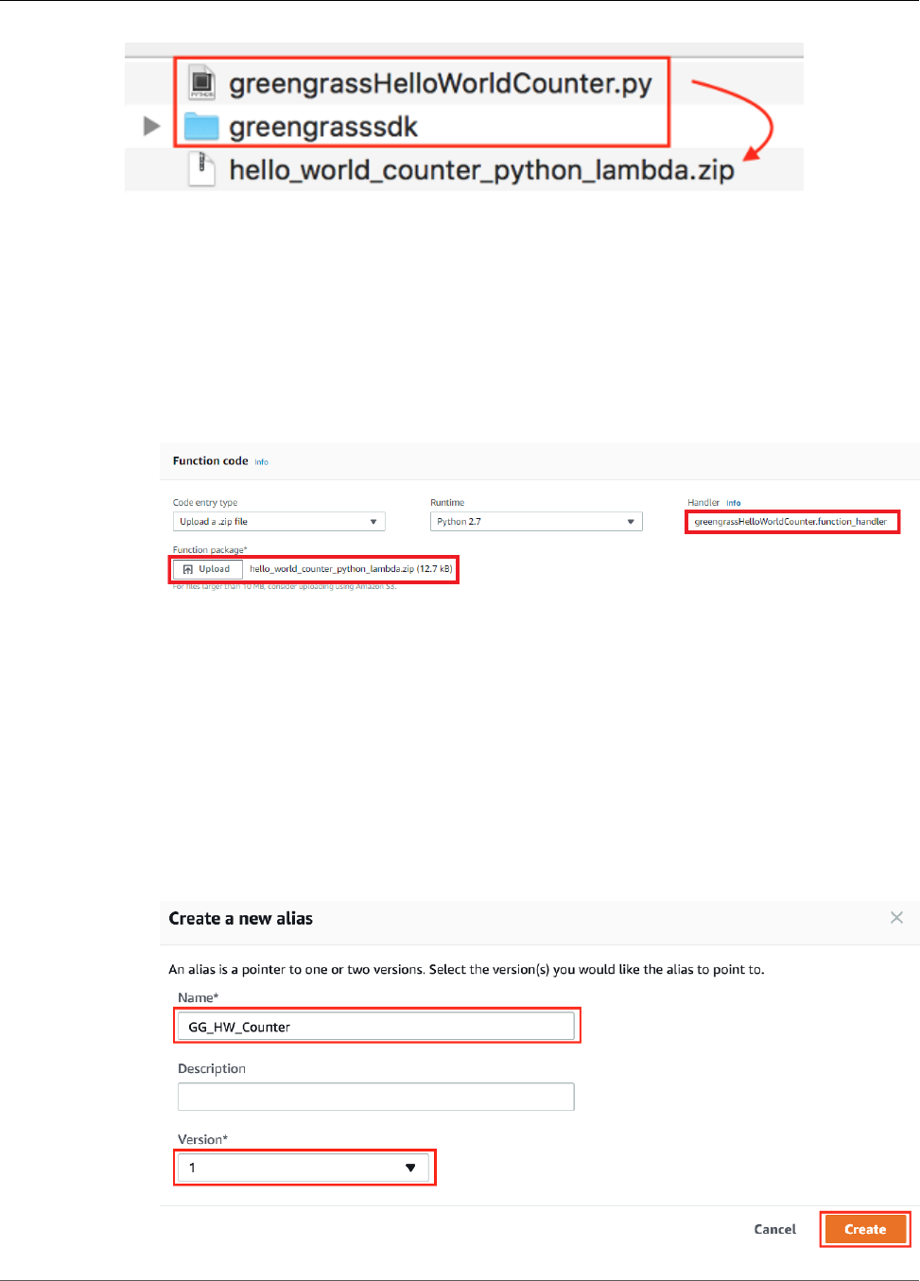Click into the Handler text field
The height and width of the screenshot is (1281, 920).
click(x=791, y=522)
